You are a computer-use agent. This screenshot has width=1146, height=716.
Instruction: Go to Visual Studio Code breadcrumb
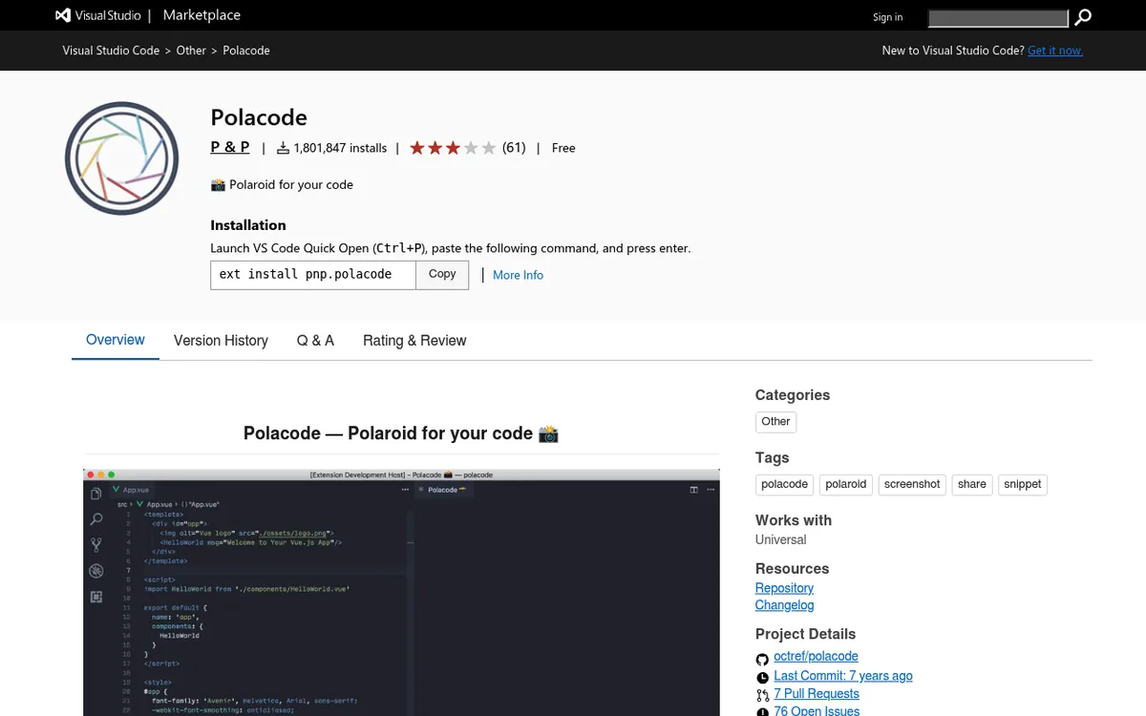[111, 51]
